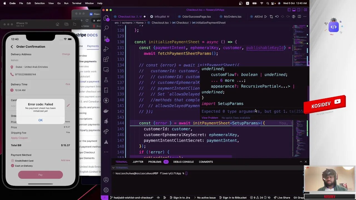356x200 pixels.
Task: Switch to the COMMENTS panel tab
Action: click(x=206, y=162)
